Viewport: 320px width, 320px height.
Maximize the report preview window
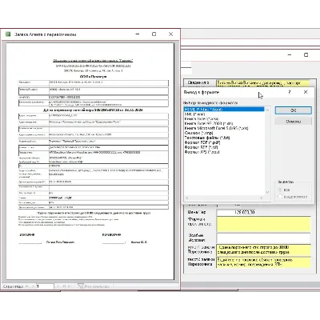coord(154,34)
